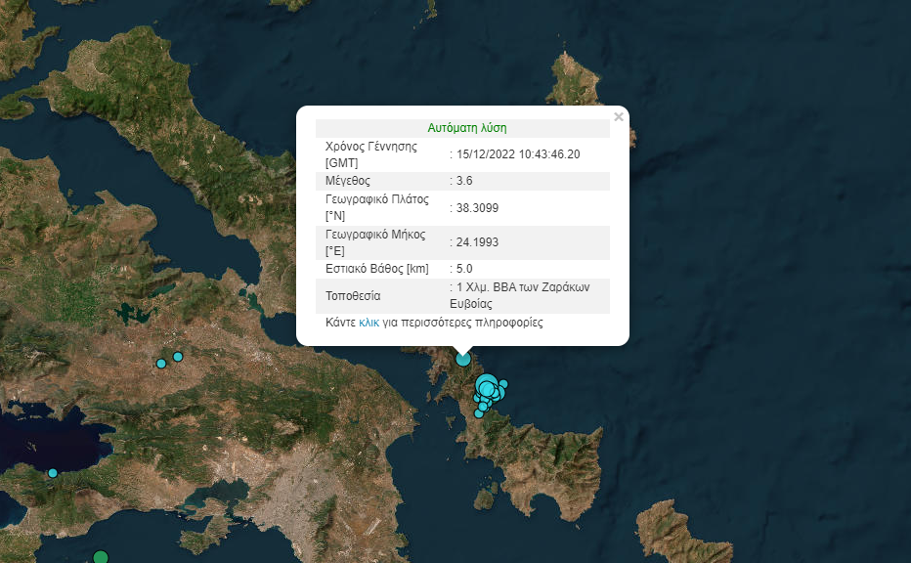
Task: Click the earthquake marker under the popup pointer
Action: point(463,359)
